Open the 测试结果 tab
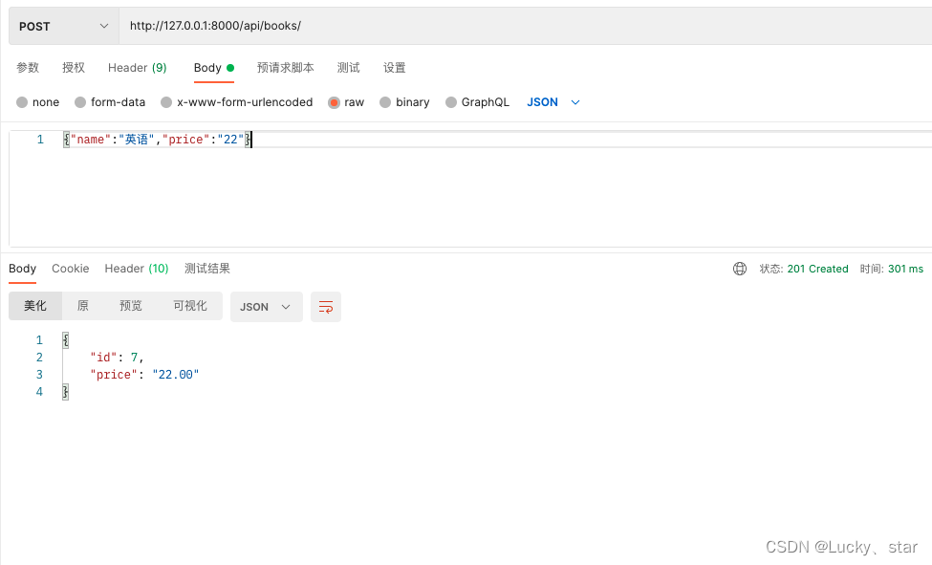Screen dimensions: 932x565 pyautogui.click(x=206, y=269)
